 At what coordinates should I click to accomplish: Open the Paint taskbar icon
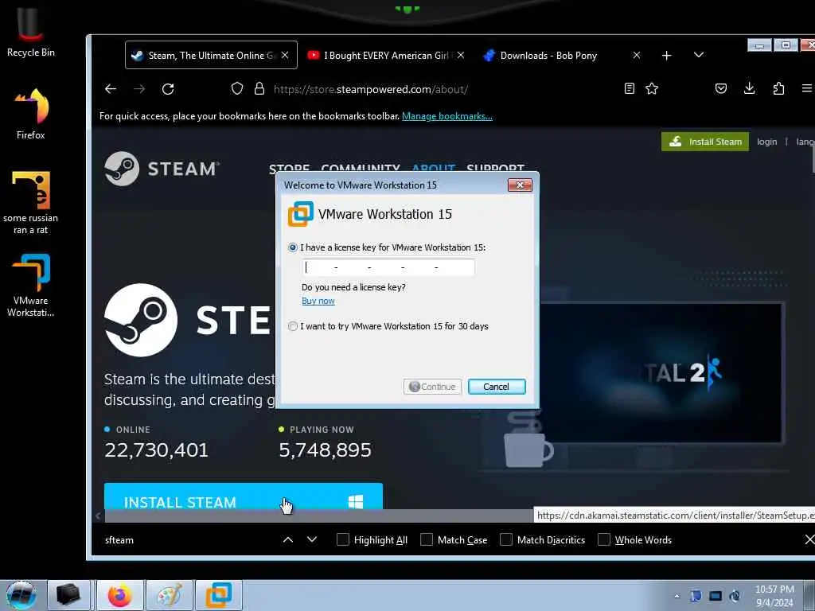point(170,595)
